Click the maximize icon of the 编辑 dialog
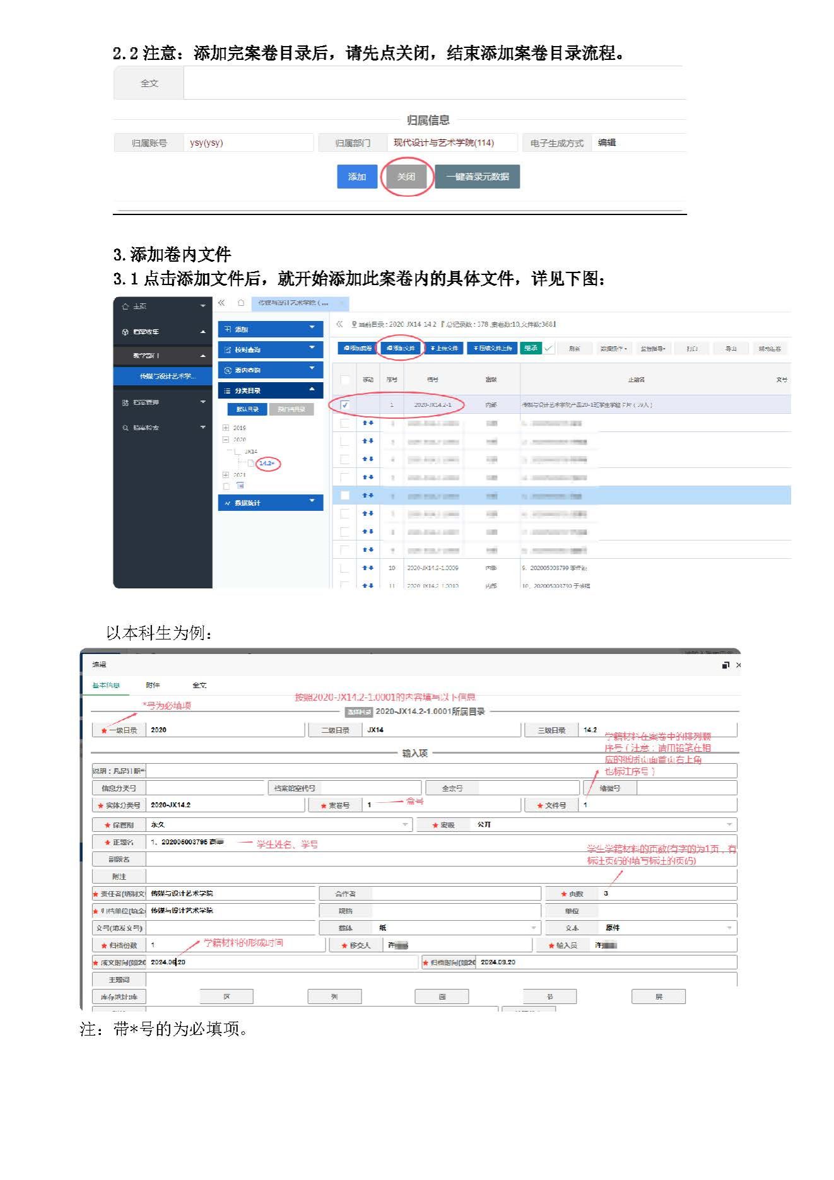This screenshot has width=834, height=1180. (725, 665)
